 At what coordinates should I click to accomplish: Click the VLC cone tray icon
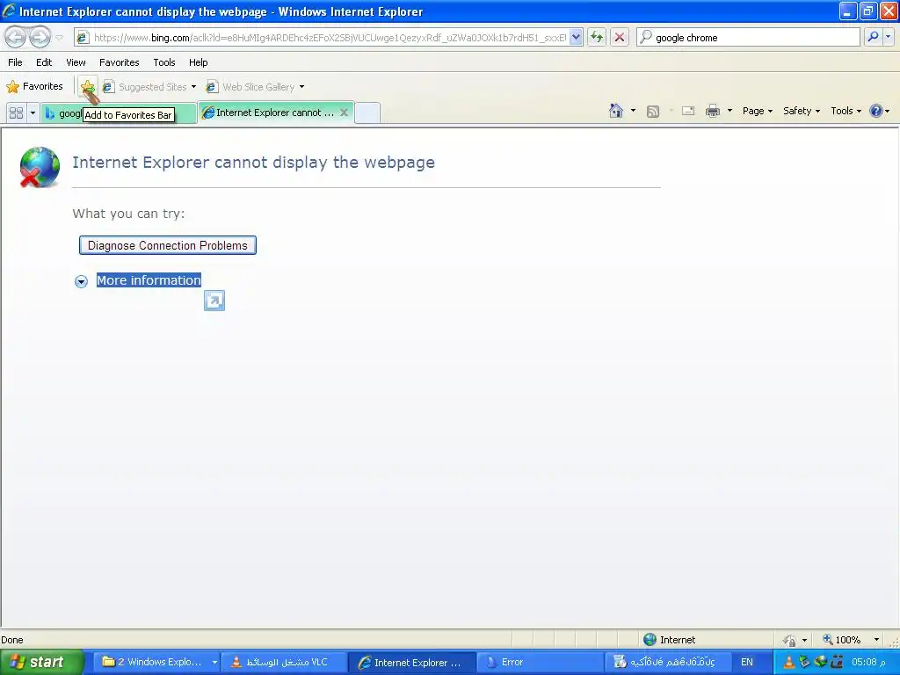pos(789,662)
